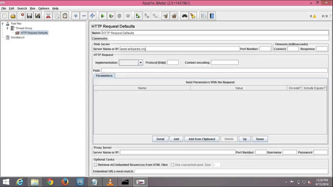Open the File menu
The image size is (333, 187).
point(4,8)
